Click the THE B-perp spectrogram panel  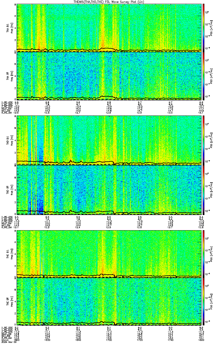[109, 253]
